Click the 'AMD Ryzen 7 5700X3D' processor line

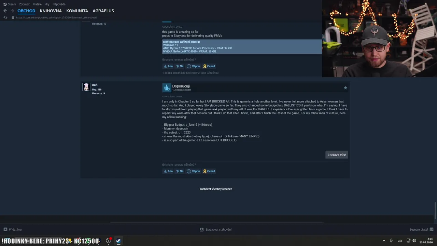197,48
